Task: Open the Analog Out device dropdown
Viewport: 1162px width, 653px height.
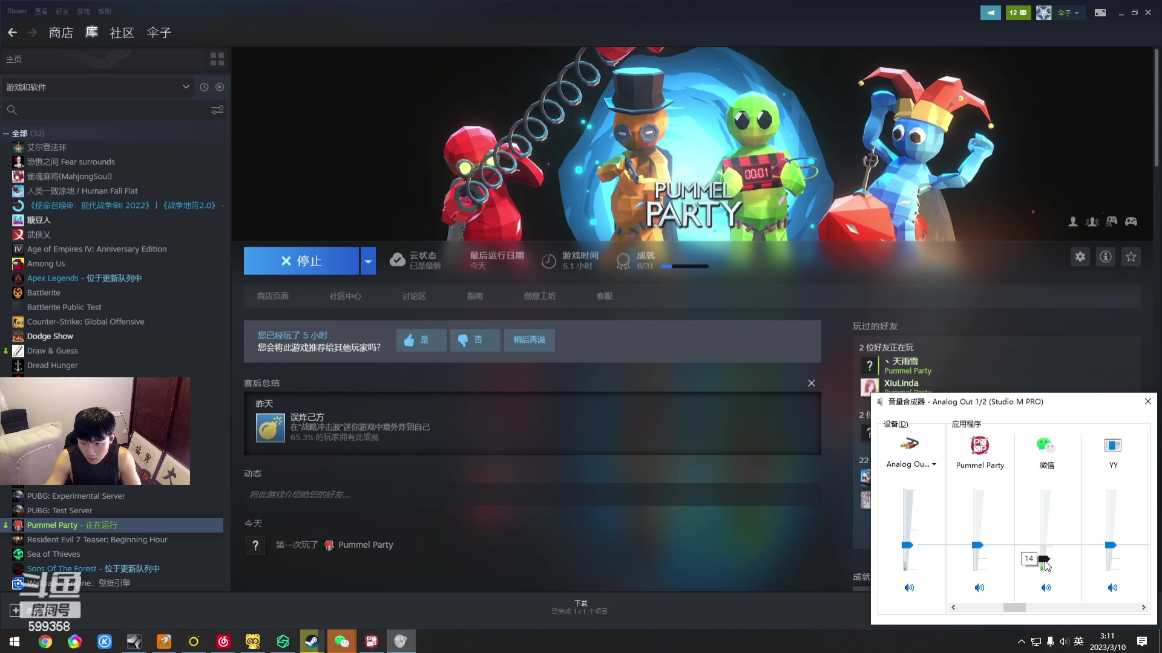Action: pos(911,464)
